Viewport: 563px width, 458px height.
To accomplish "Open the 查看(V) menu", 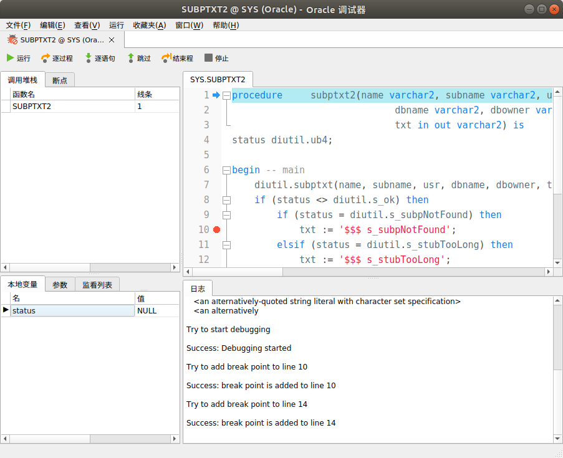I will 87,25.
